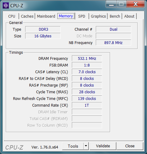The height and width of the screenshot is (154, 147).
Task: Click the CPU-Z app icon in title bar
Action: click(x=6, y=5)
